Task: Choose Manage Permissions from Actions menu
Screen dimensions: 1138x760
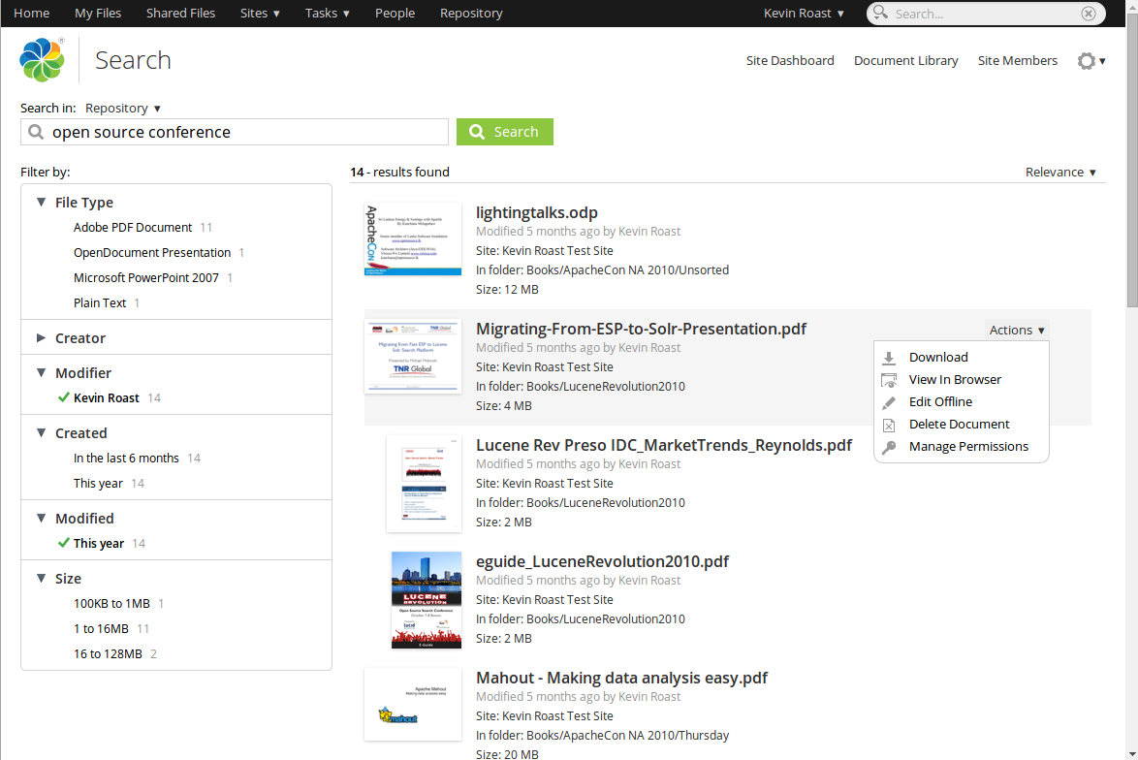Action: (x=969, y=447)
